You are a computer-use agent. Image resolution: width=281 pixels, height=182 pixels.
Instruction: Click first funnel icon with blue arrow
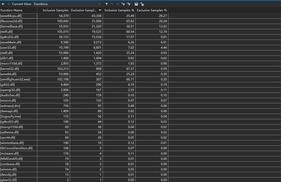pyautogui.click(x=123, y=4)
